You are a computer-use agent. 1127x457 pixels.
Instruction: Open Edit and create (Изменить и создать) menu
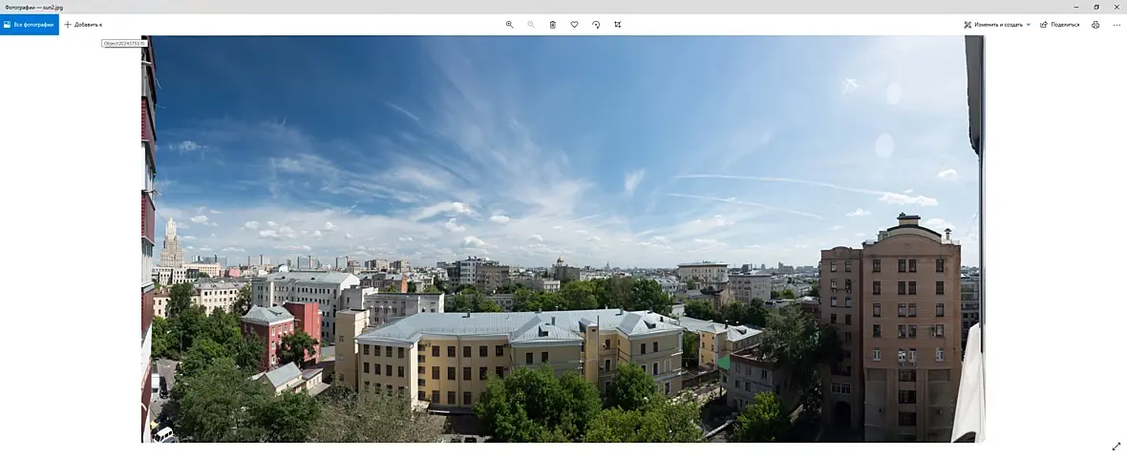coord(997,25)
